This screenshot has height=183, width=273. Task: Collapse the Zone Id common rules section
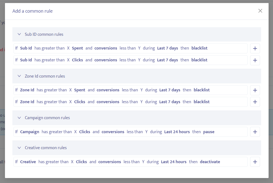(19, 76)
